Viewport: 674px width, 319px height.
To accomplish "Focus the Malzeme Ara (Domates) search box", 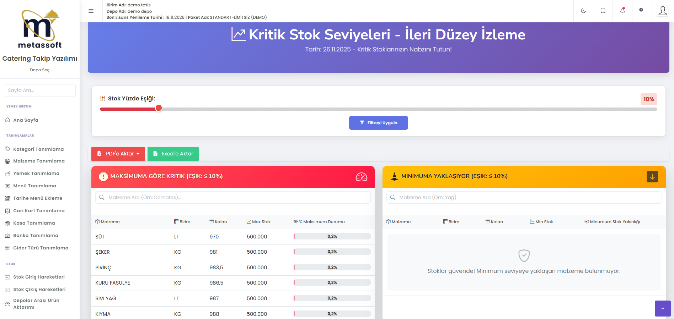I will coord(233,198).
